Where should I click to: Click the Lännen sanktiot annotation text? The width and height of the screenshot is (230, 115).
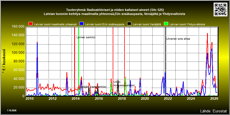[x=86, y=37]
